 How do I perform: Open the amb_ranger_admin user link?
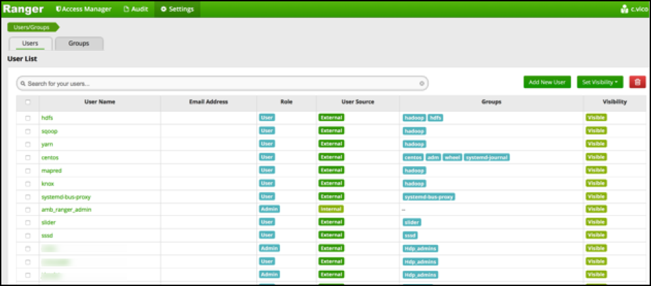pyautogui.click(x=66, y=209)
